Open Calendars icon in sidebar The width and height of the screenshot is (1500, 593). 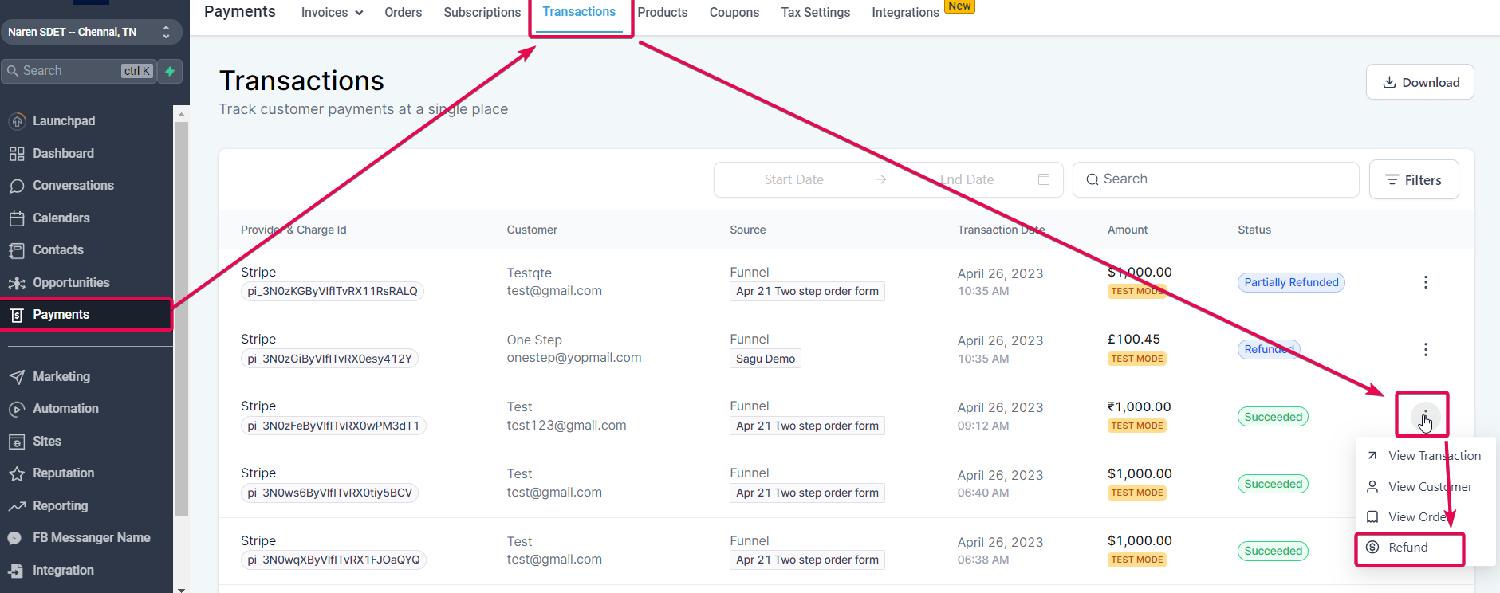pos(17,218)
